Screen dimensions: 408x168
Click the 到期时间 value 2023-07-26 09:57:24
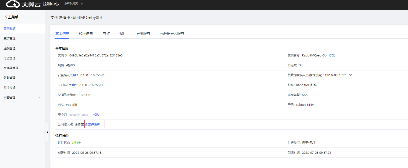coord(316,153)
